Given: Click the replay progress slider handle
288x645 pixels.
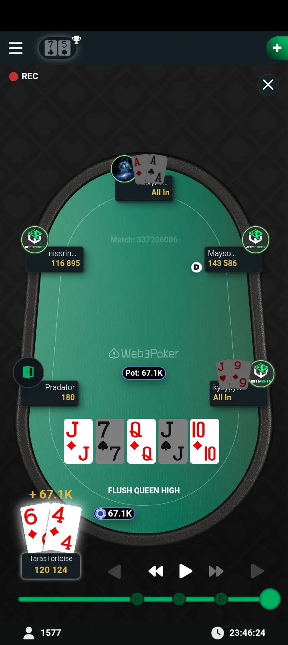Looking at the screenshot, I should tap(270, 599).
